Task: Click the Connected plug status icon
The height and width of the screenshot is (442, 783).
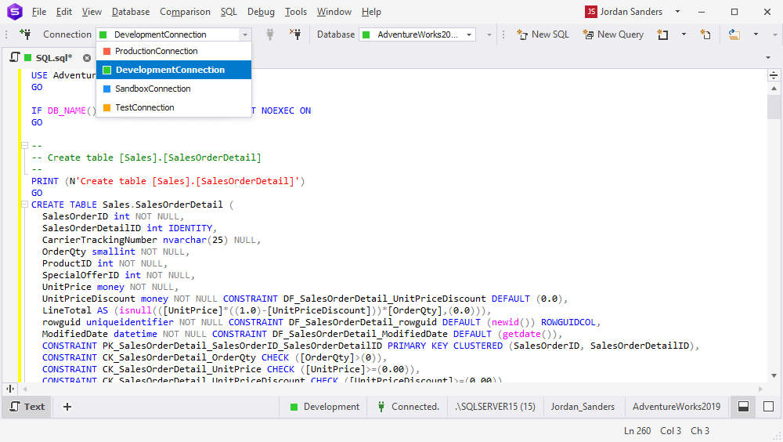Action: [381, 407]
